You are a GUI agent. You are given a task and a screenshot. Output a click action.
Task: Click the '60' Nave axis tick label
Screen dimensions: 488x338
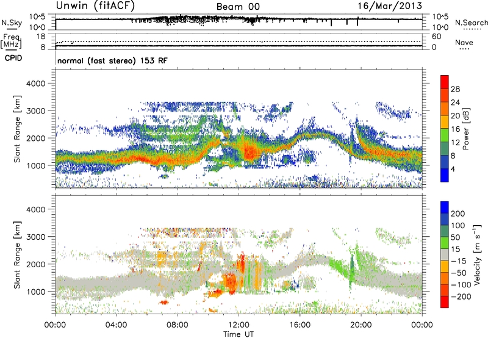point(436,37)
